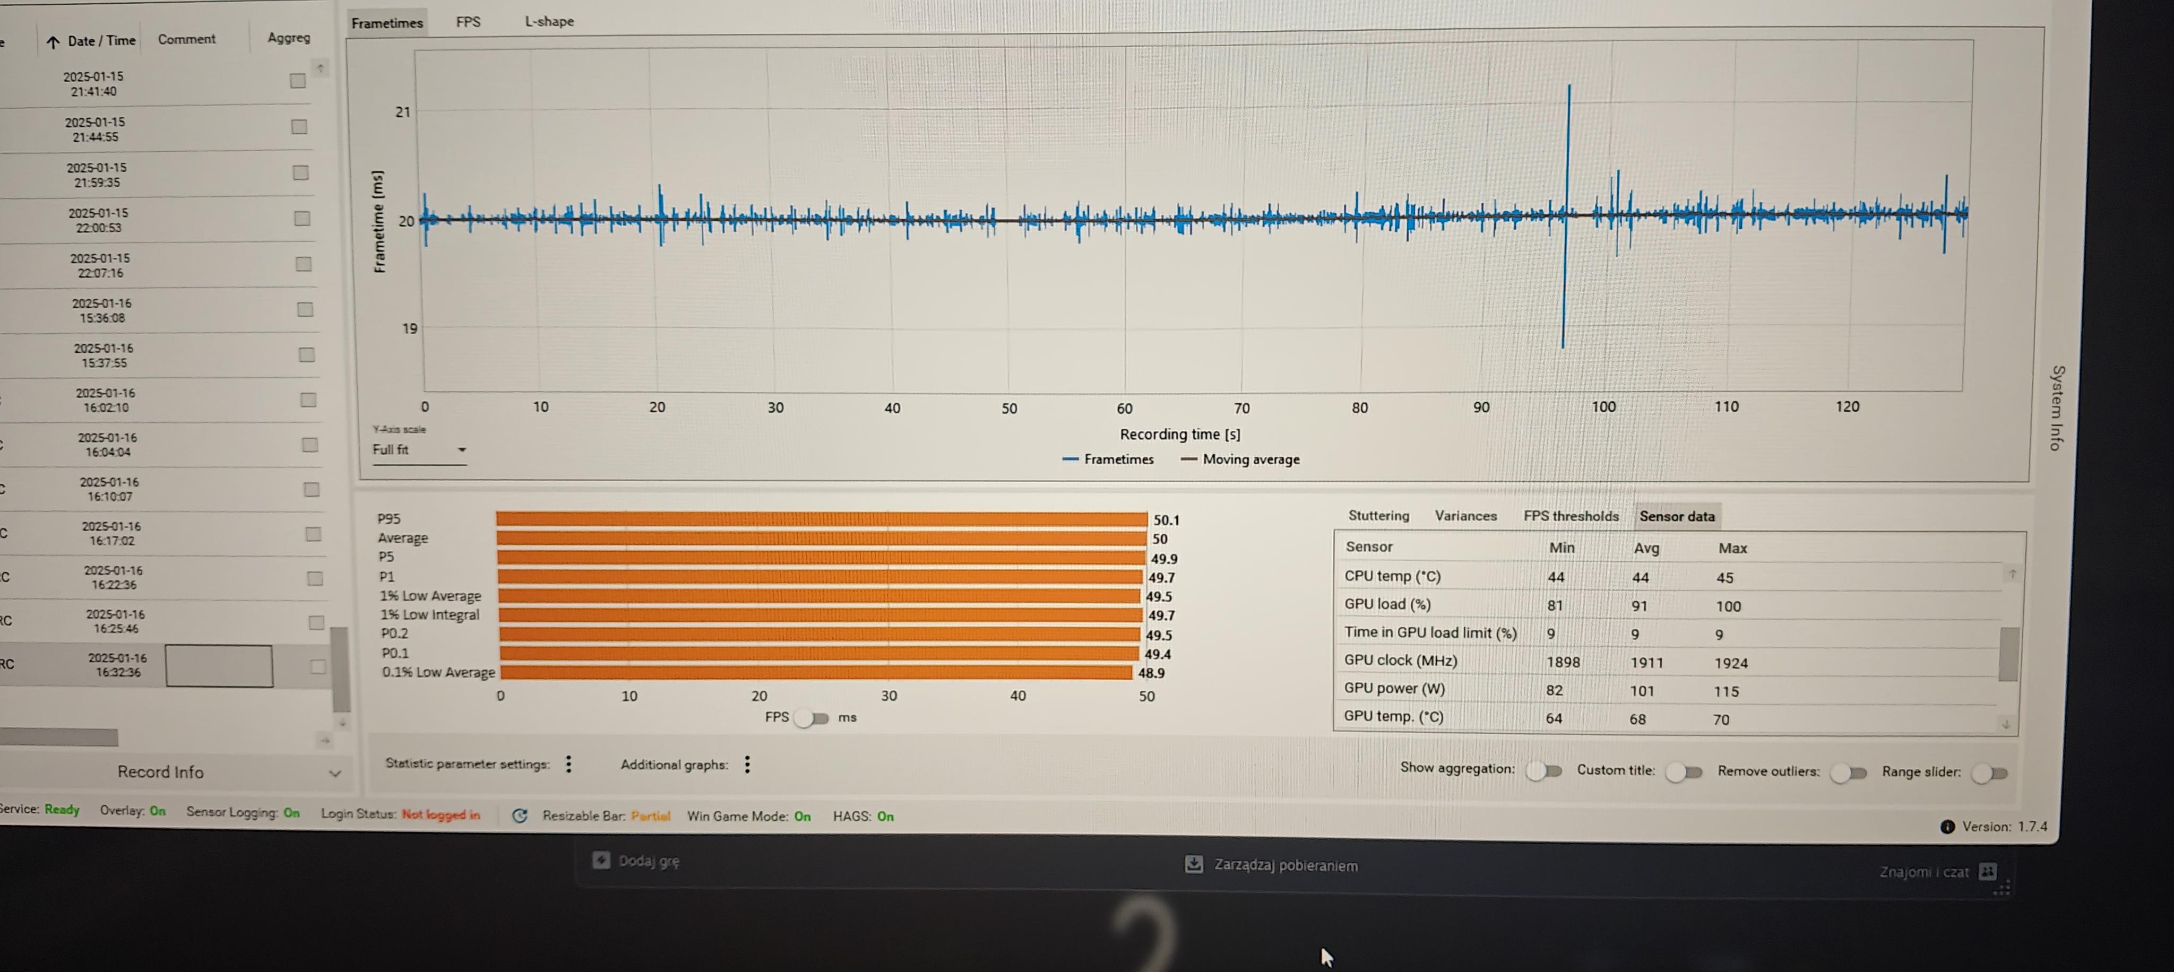Open vertical System Info panel
Viewport: 2174px width, 972px height.
(2058, 407)
